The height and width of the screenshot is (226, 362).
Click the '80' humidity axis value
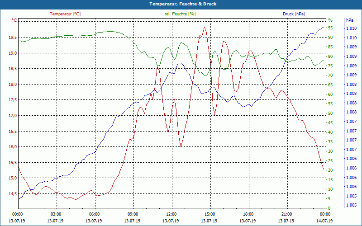(x=330, y=56)
